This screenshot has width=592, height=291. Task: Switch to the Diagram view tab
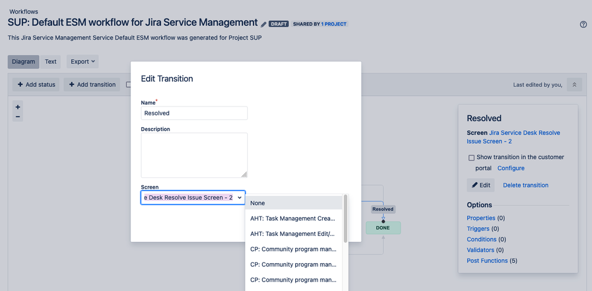tap(24, 62)
